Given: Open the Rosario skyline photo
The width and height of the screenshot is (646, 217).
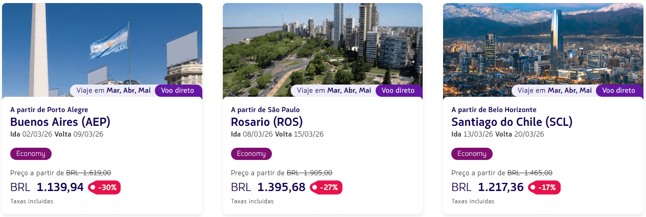Looking at the screenshot, I should coord(322,46).
